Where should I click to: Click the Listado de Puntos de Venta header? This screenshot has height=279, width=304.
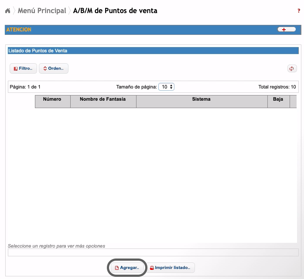pos(153,51)
